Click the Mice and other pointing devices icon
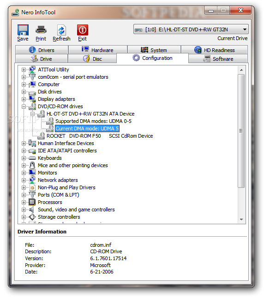 pos(32,165)
